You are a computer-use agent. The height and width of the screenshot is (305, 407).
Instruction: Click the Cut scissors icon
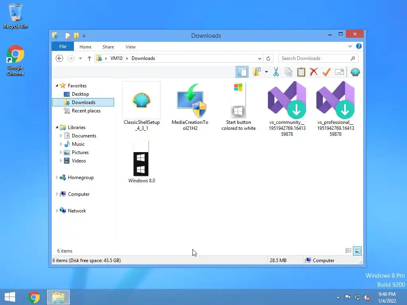pos(276,72)
